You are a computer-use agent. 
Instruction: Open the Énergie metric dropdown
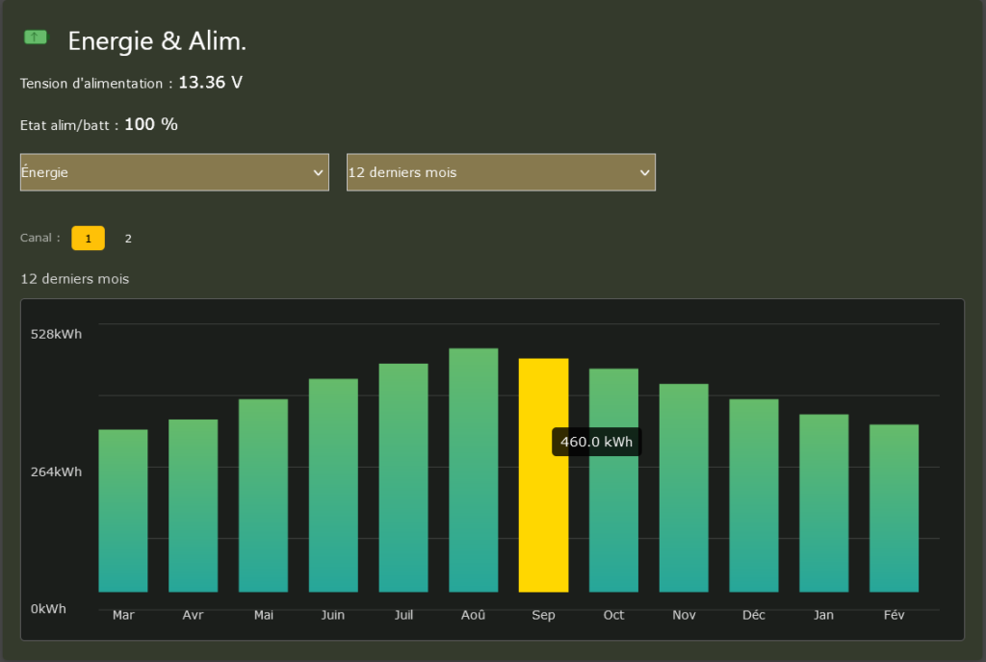pos(173,172)
